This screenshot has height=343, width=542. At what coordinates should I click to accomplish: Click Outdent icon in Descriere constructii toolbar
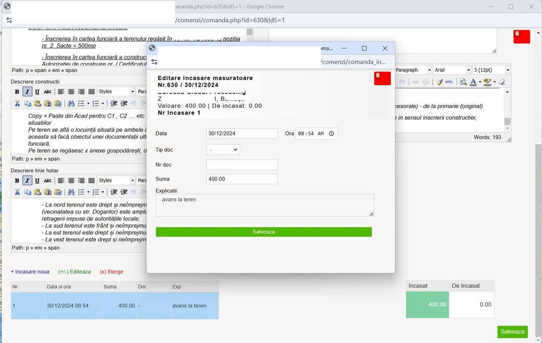pos(113,103)
